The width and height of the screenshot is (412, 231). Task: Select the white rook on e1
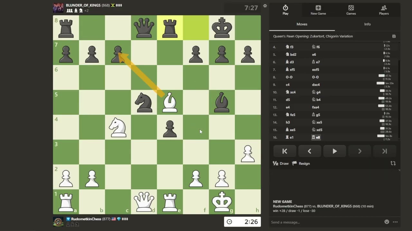point(170,202)
